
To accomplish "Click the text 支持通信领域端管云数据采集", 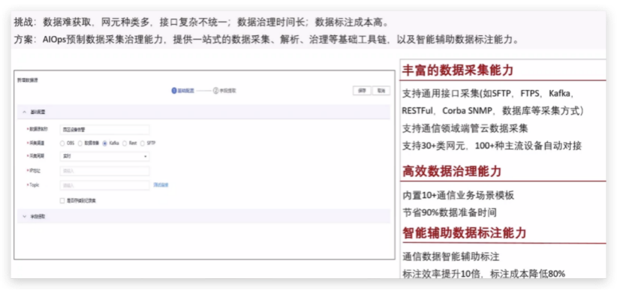I will 465,128.
